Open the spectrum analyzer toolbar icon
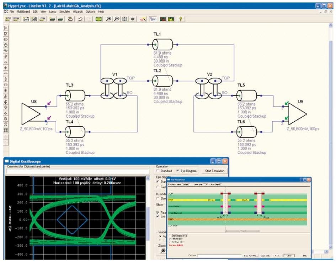Screen dimensions: 336x262 click(x=163, y=19)
